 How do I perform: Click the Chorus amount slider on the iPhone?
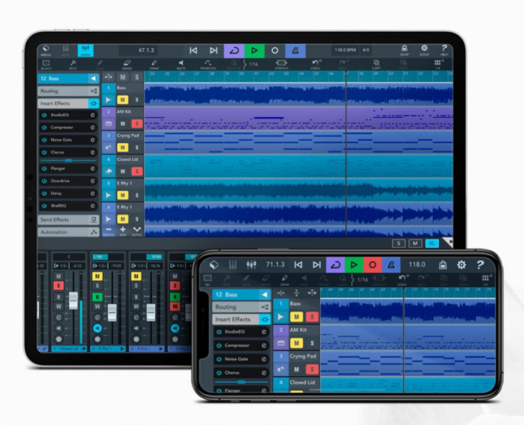pos(241,382)
